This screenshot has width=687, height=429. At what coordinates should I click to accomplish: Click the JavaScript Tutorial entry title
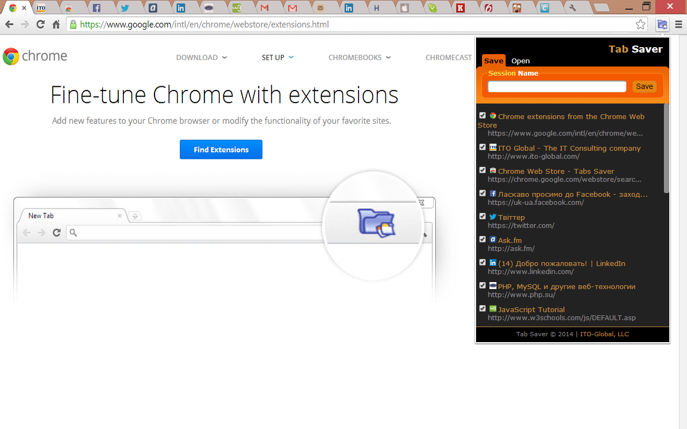(531, 309)
